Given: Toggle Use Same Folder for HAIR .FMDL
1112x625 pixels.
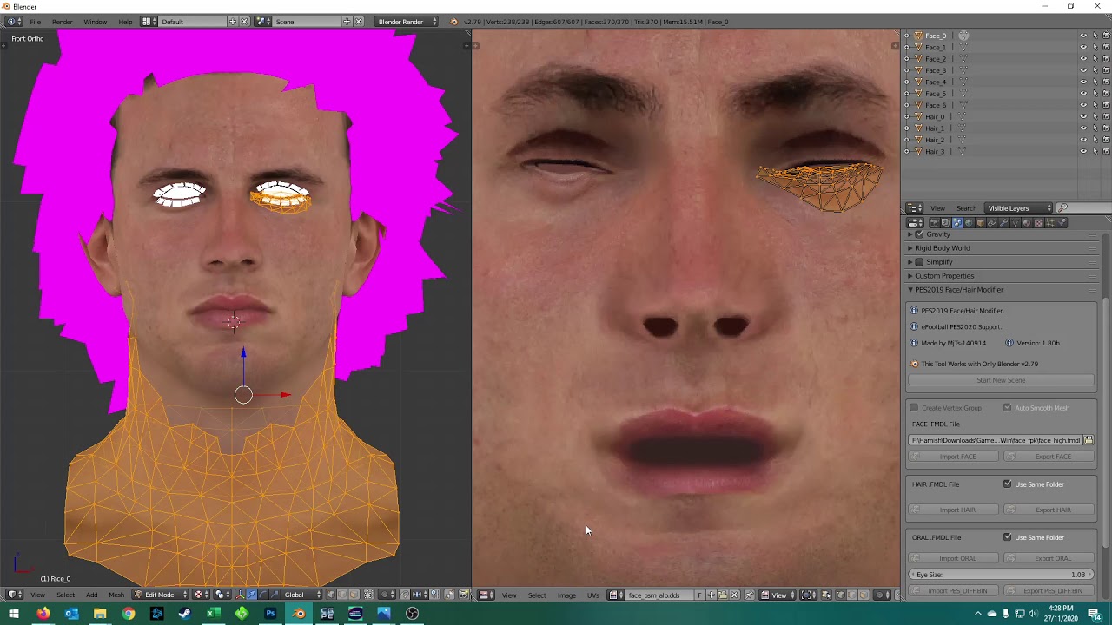Looking at the screenshot, I should click(x=1007, y=484).
